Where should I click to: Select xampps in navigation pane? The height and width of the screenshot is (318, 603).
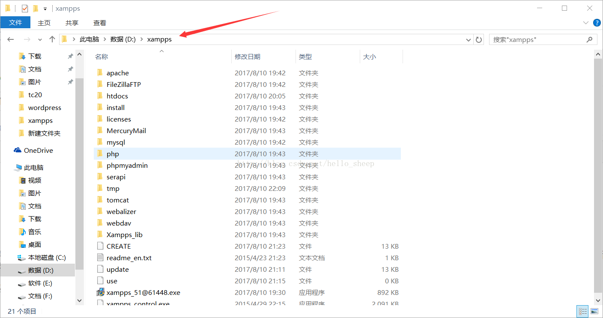point(40,120)
